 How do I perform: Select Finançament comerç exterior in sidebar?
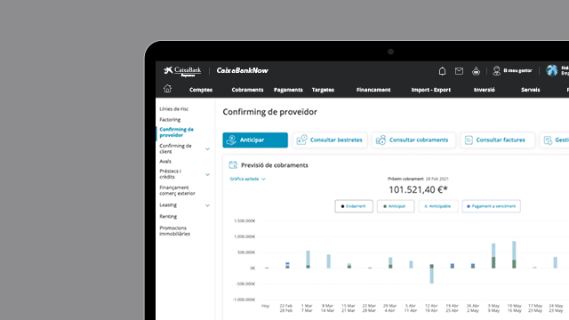click(177, 190)
